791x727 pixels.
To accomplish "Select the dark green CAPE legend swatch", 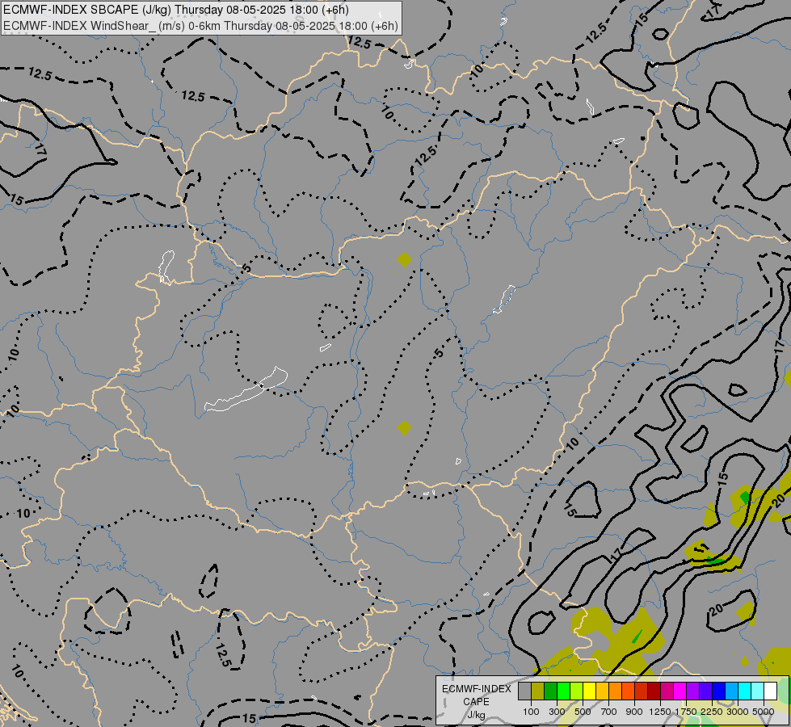I will coord(550,691).
